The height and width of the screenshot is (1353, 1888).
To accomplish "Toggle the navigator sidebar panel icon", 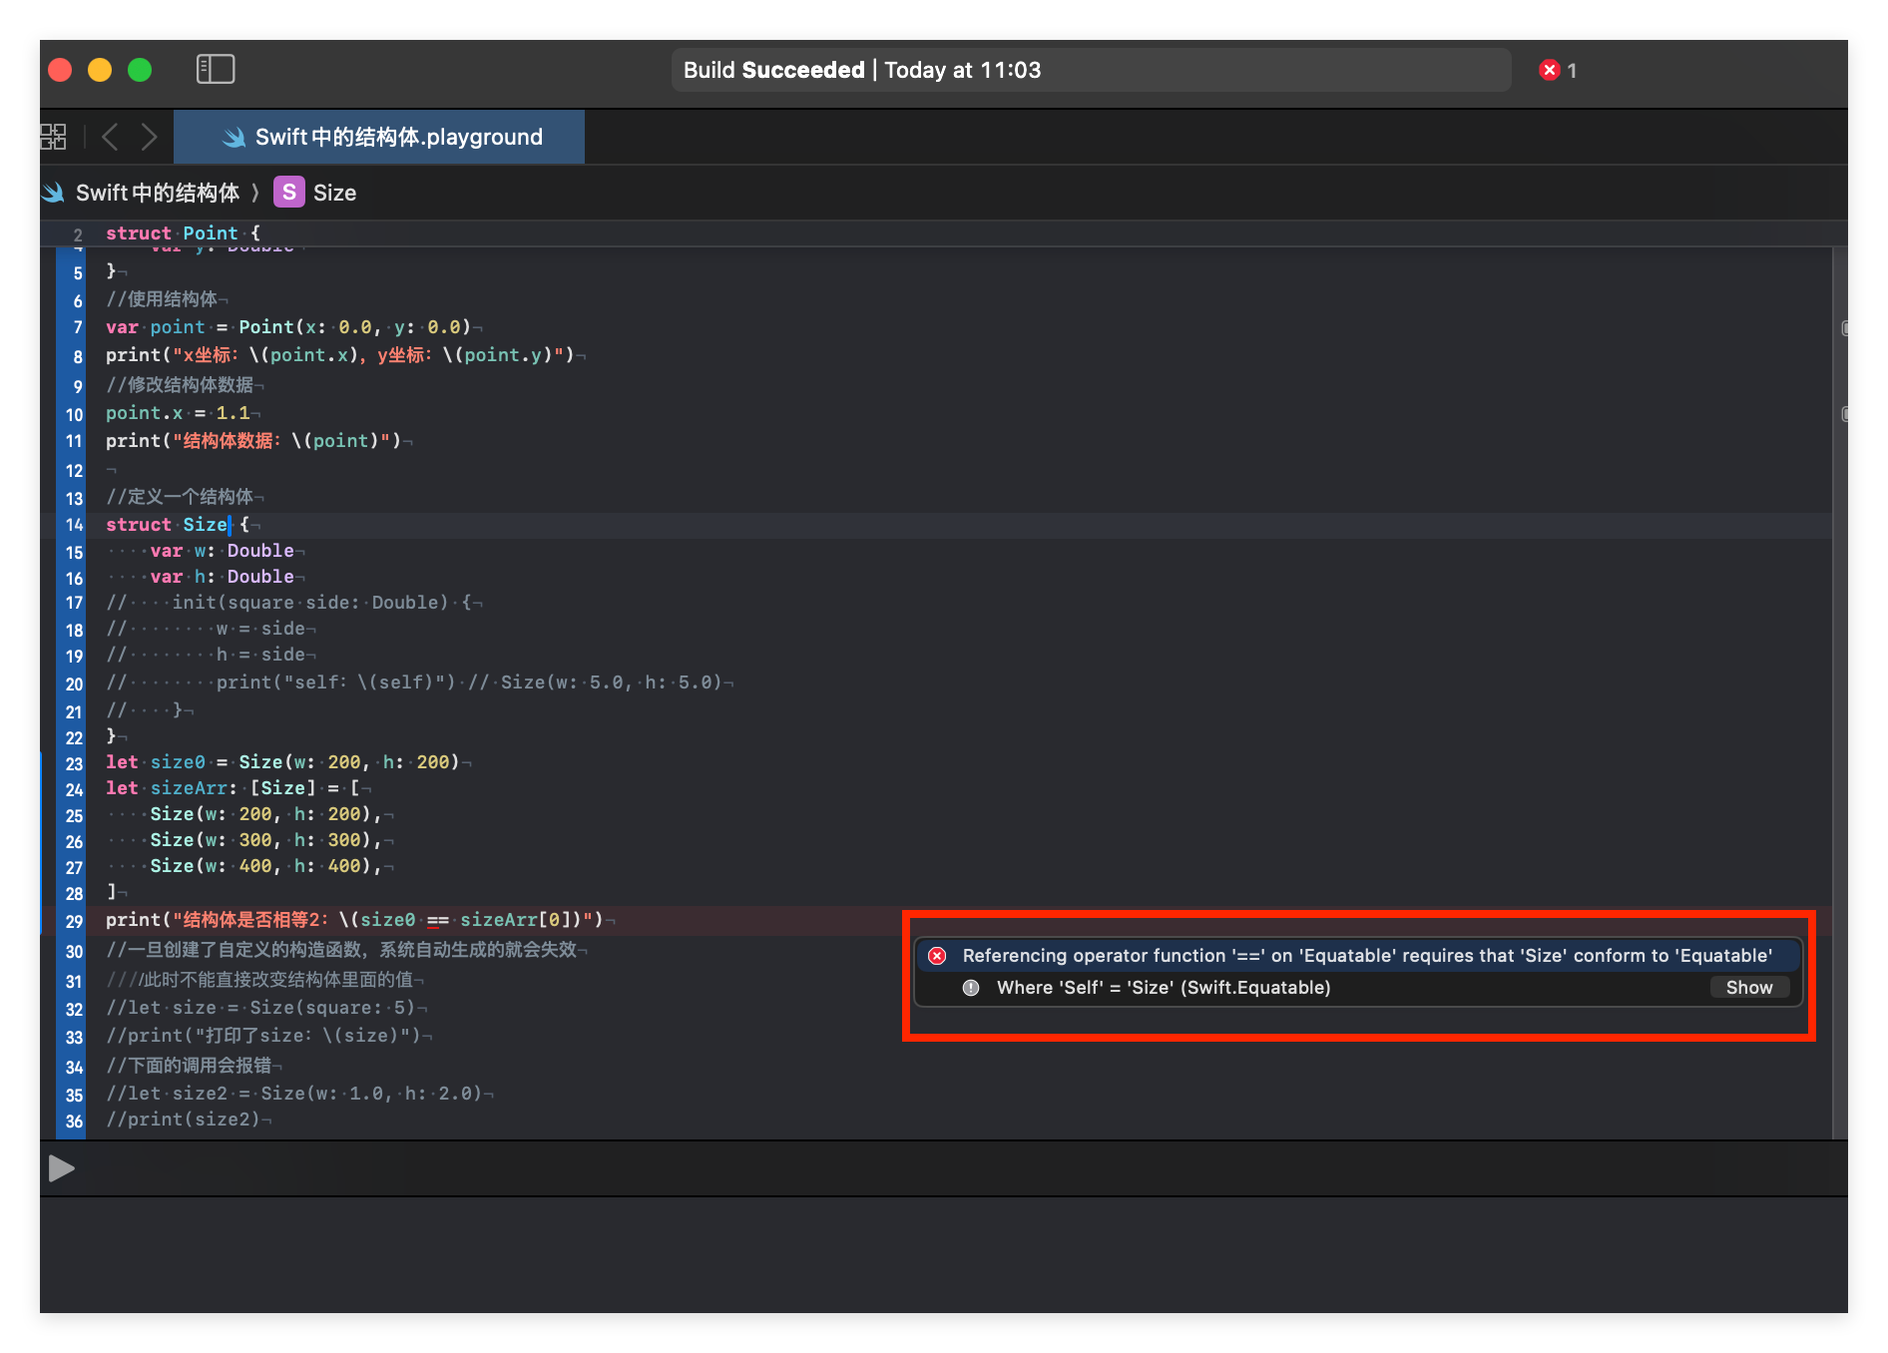I will pyautogui.click(x=216, y=69).
